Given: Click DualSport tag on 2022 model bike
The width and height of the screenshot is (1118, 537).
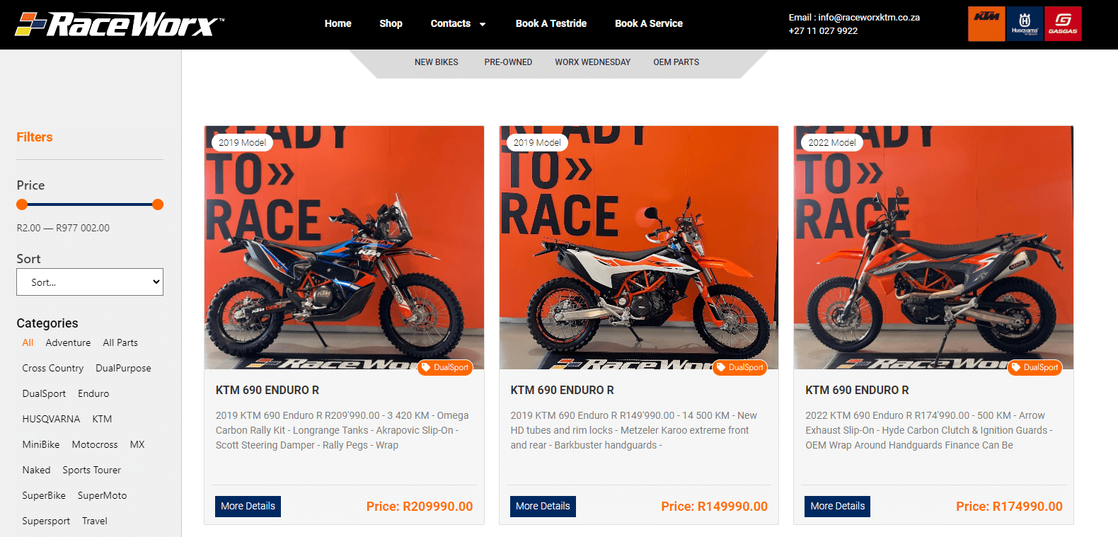Looking at the screenshot, I should coord(1035,368).
